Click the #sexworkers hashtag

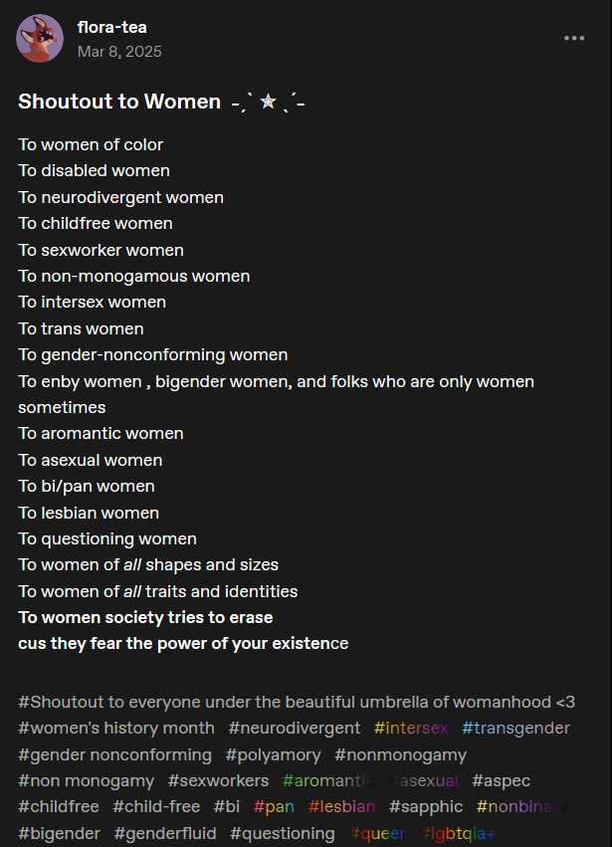[218, 781]
